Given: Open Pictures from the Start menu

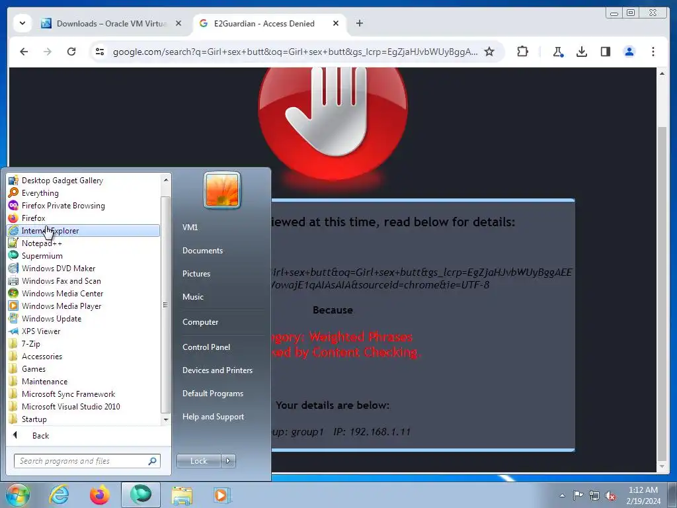Looking at the screenshot, I should pyautogui.click(x=196, y=274).
